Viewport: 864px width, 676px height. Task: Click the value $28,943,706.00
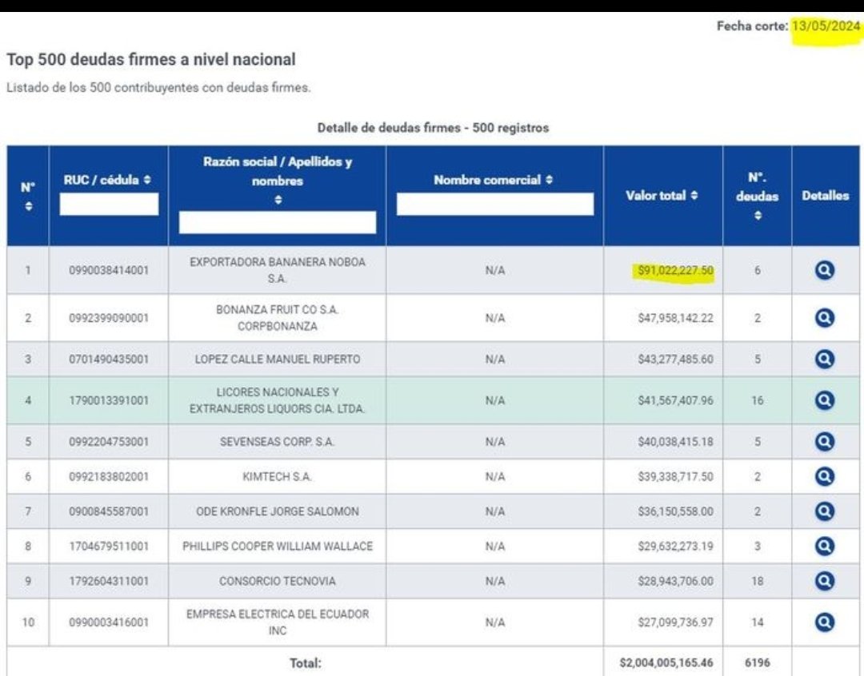point(675,582)
